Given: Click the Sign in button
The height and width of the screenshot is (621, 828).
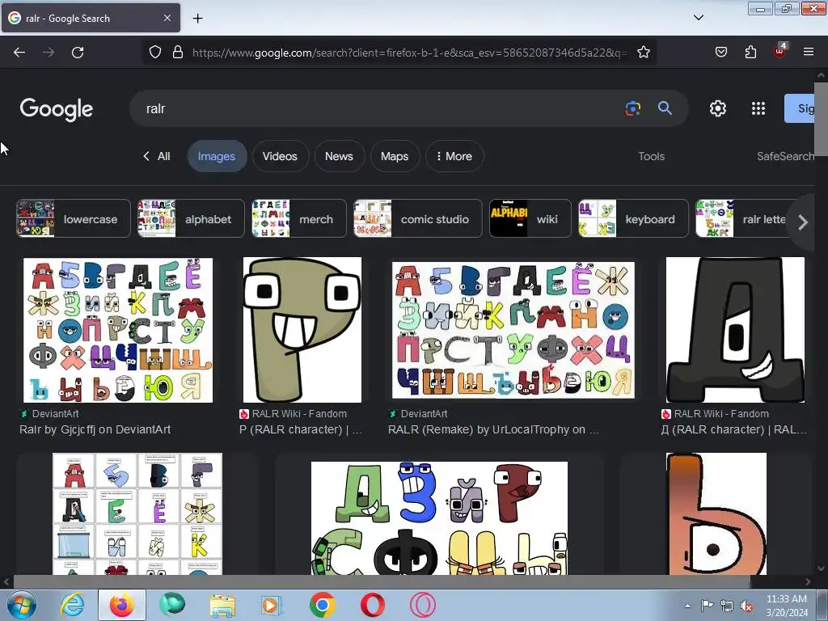Looking at the screenshot, I should (800, 108).
